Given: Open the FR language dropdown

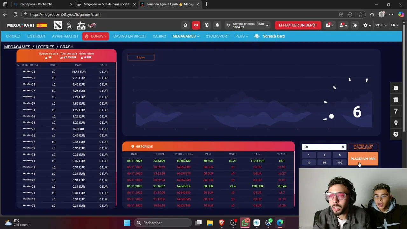Looking at the screenshot, I should 395,25.
